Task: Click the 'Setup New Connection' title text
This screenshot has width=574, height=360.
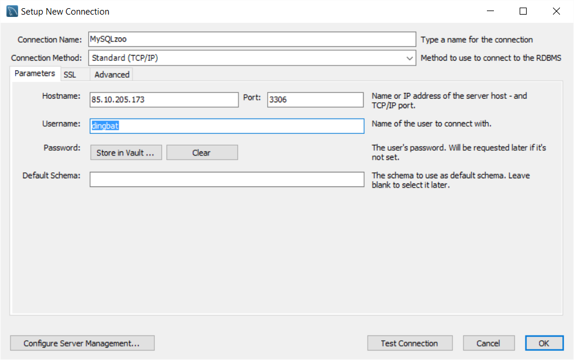Action: pyautogui.click(x=65, y=12)
